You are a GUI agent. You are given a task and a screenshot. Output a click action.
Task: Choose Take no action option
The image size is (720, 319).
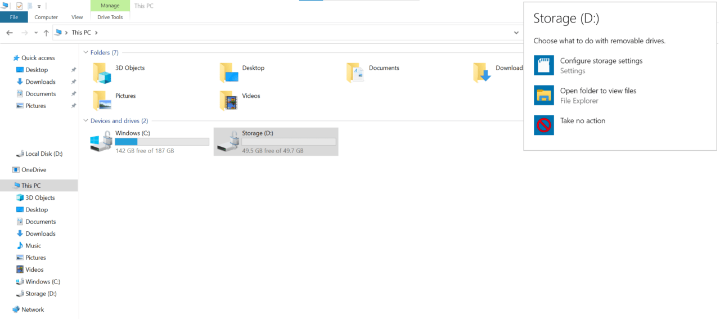click(583, 120)
